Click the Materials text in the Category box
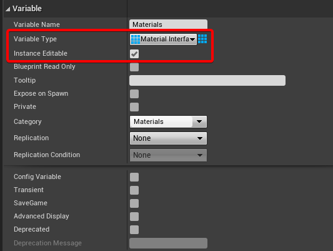The image size is (333, 251). tap(149, 121)
